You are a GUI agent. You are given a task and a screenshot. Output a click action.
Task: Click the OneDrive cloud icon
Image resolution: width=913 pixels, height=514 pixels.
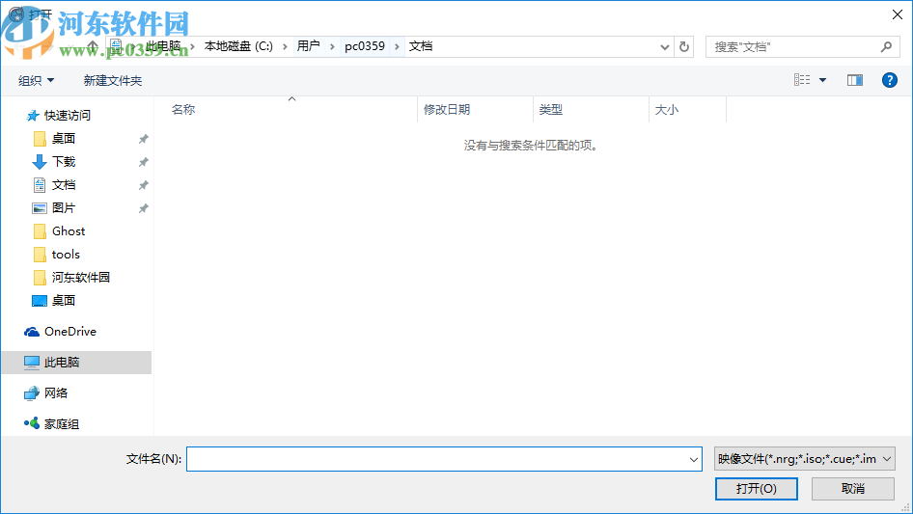(32, 331)
